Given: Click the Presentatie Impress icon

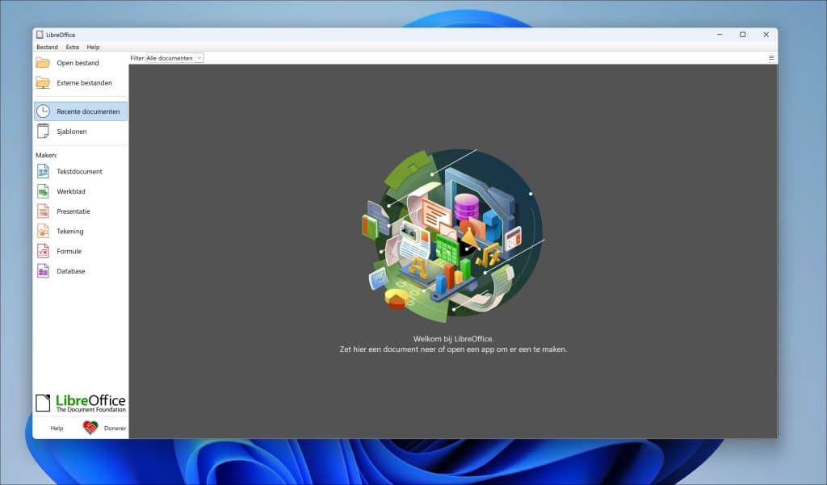Looking at the screenshot, I should pyautogui.click(x=43, y=211).
